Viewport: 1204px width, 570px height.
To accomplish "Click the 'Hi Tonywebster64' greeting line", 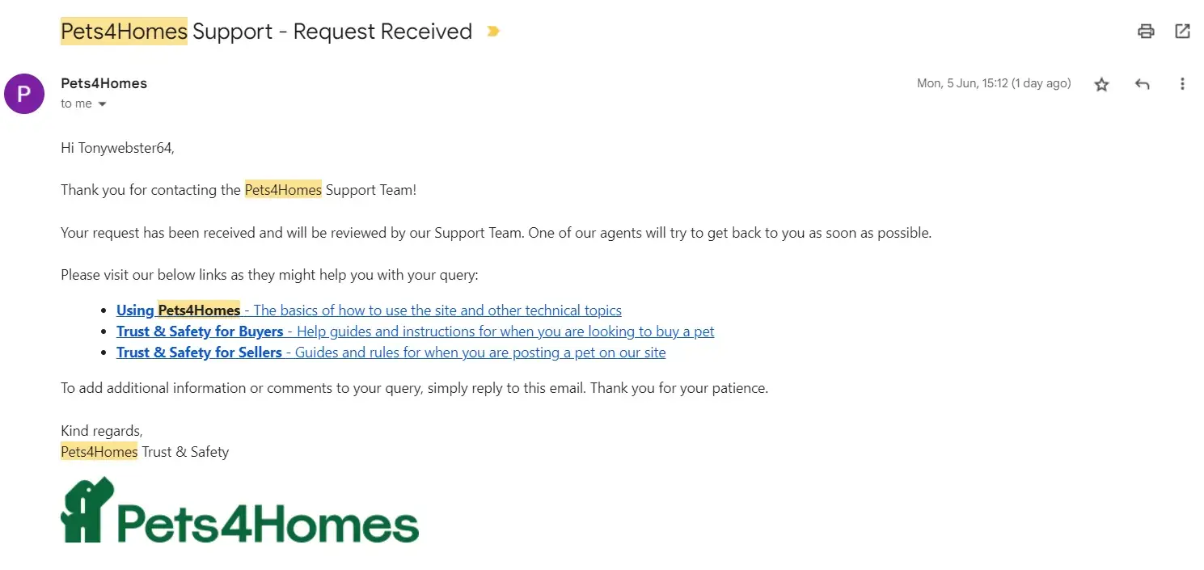I will (117, 148).
